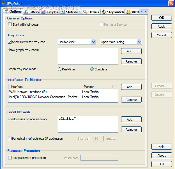Viewport: 175px width, 169px height.
Task: Click the Show graph tray icons list box
Action: (88, 56)
